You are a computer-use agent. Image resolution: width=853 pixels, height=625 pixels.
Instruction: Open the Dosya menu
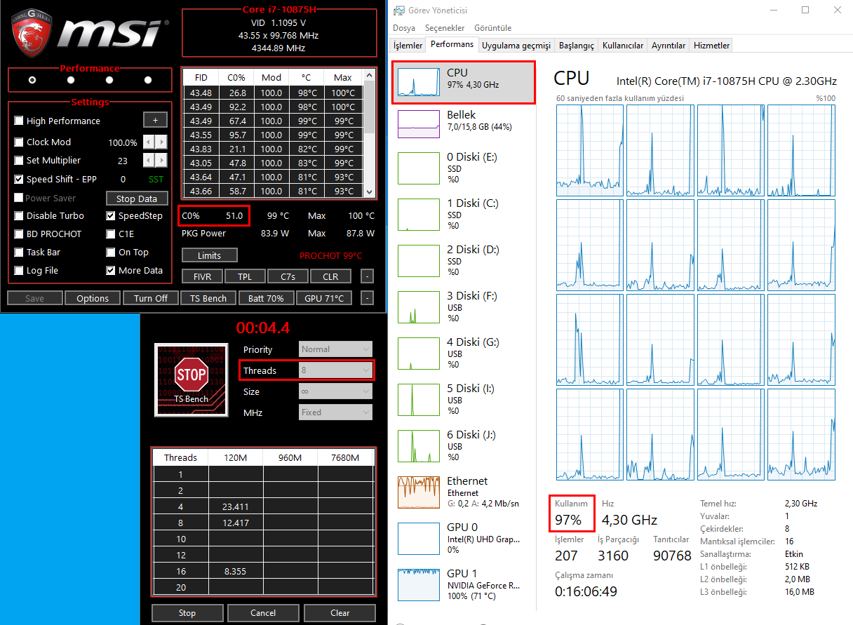click(x=403, y=28)
